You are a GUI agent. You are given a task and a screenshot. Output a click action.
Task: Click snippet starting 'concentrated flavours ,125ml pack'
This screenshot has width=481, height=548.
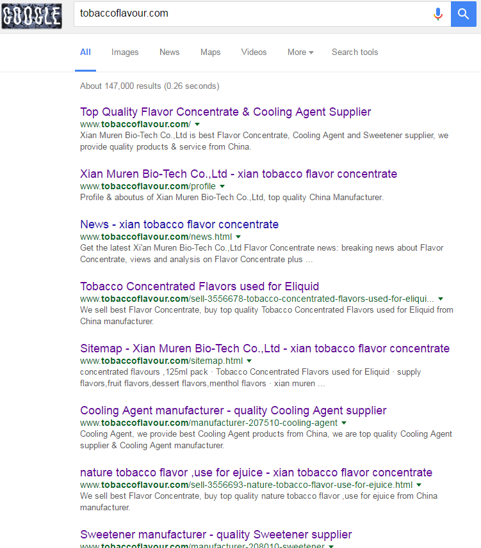coord(250,378)
